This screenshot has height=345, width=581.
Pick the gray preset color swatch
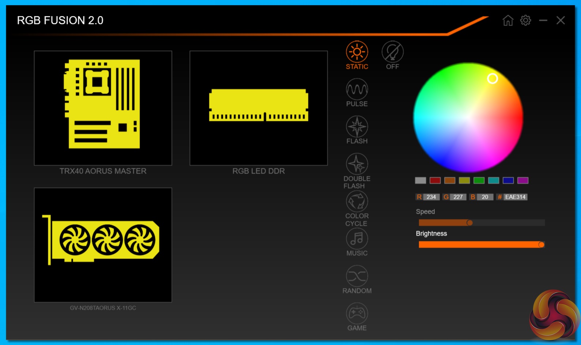tap(421, 180)
